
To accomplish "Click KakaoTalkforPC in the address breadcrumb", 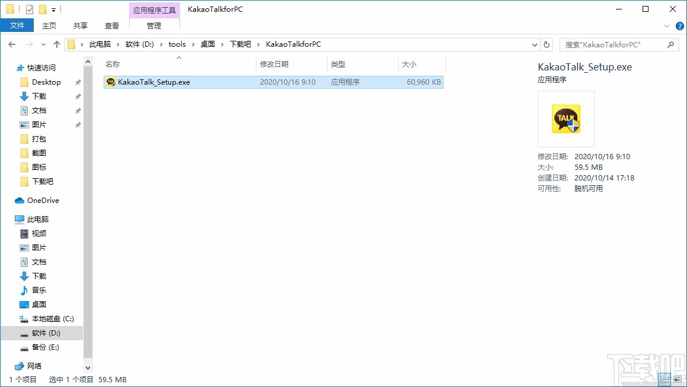I will click(x=294, y=44).
